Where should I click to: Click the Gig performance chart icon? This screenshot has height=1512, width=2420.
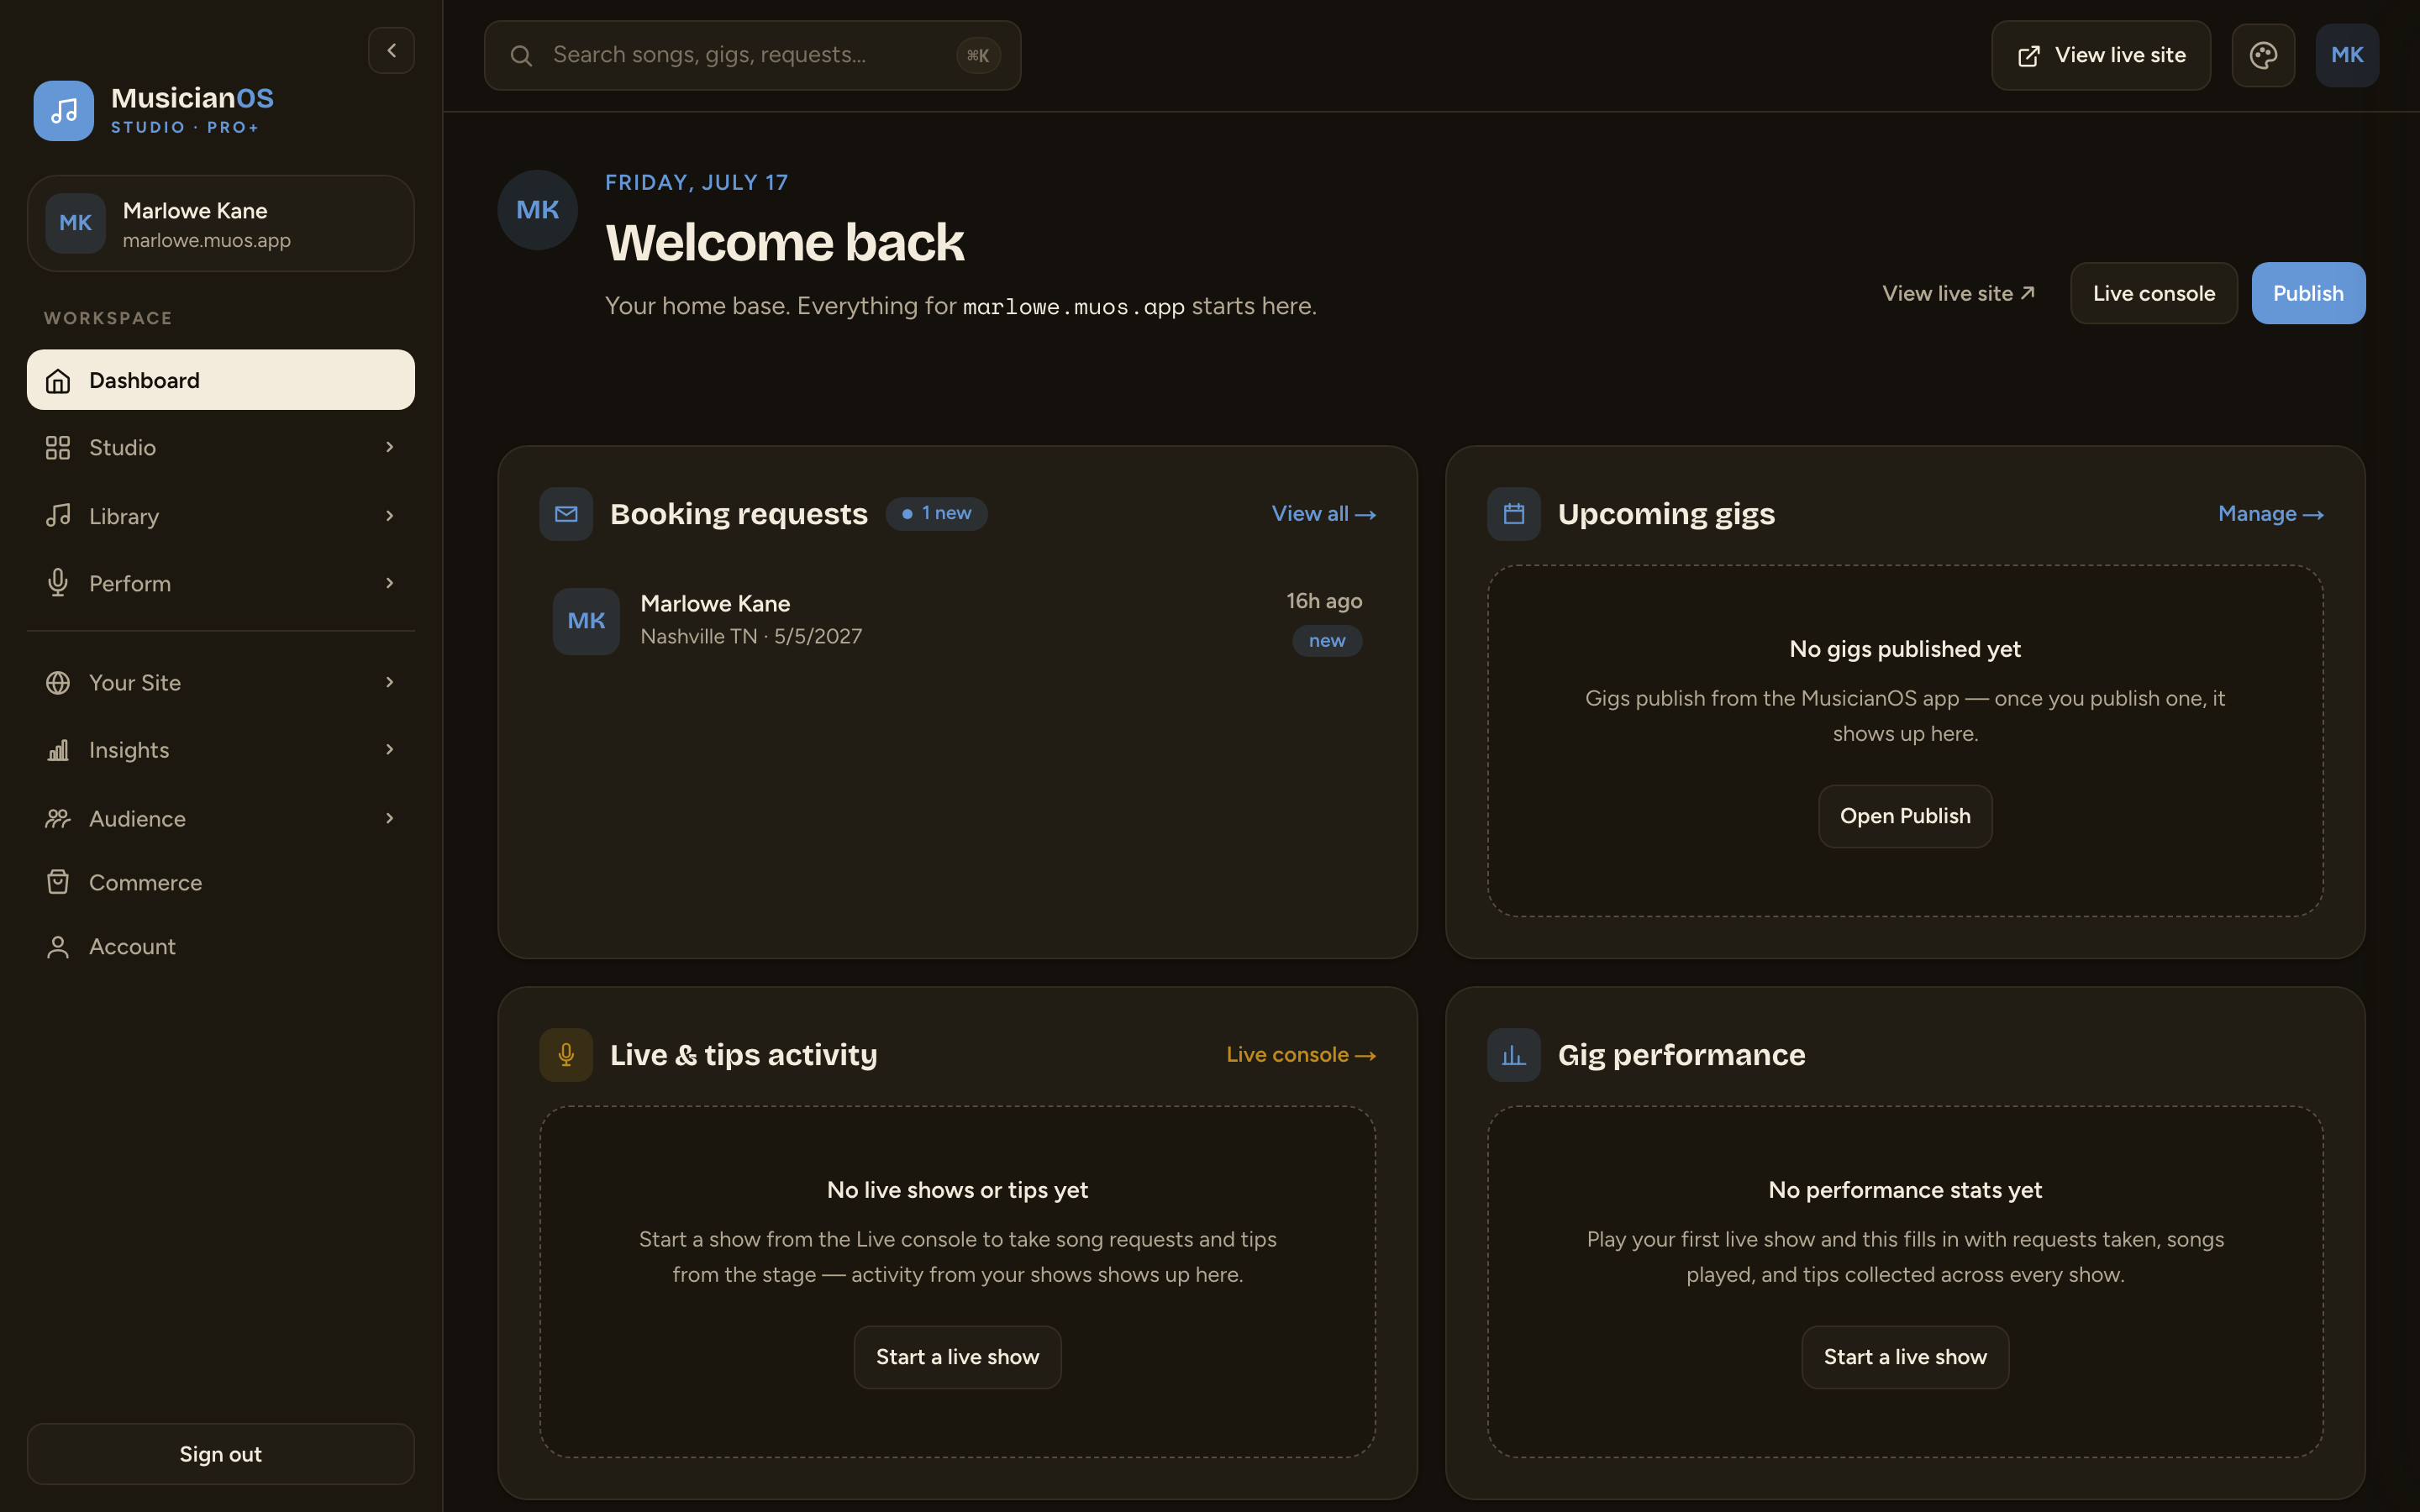[1514, 1055]
